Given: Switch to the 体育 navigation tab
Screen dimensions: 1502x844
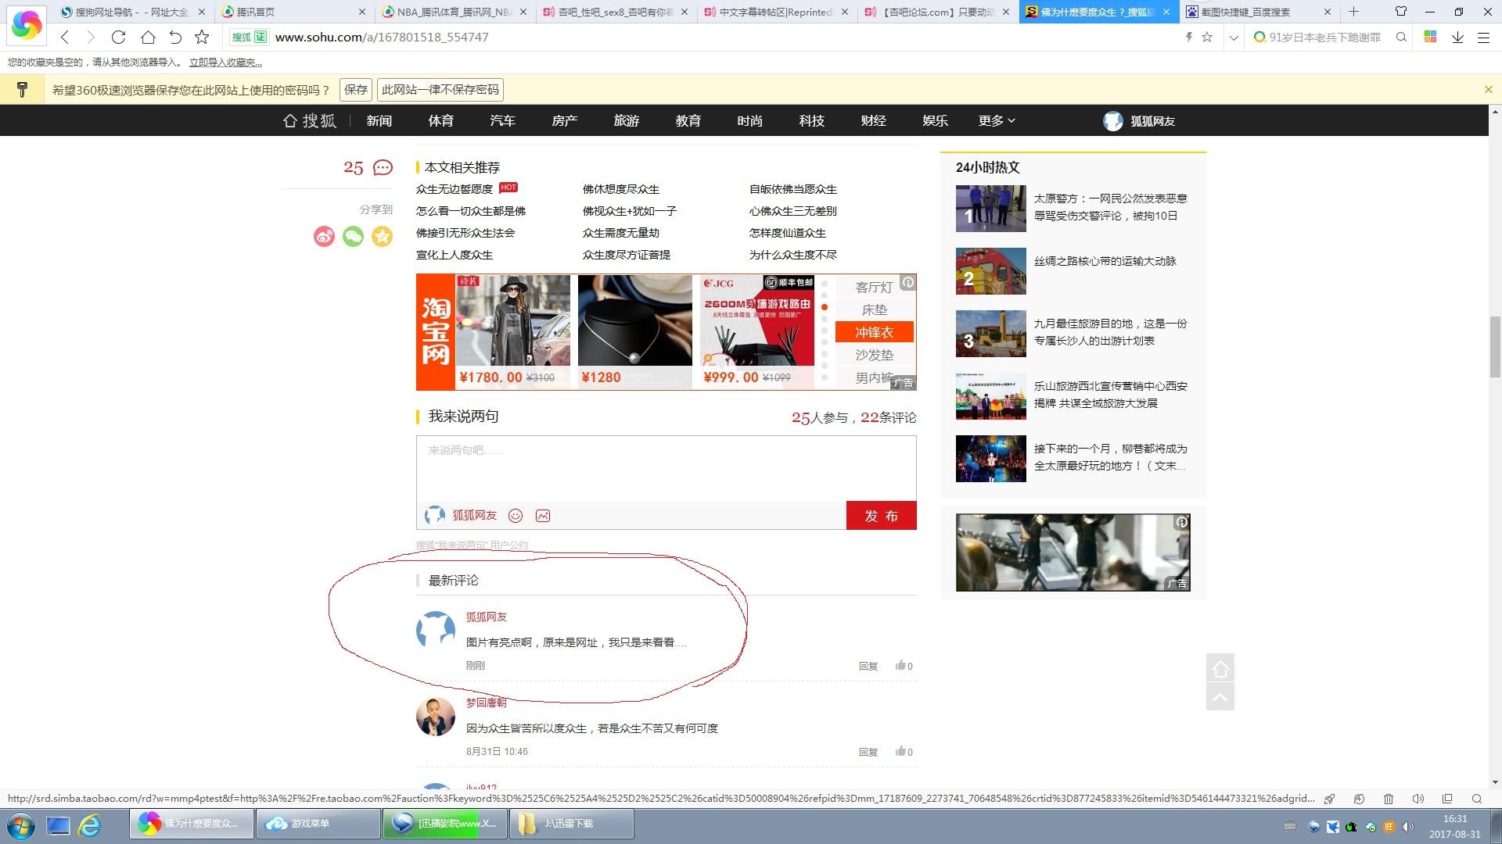Looking at the screenshot, I should point(440,120).
